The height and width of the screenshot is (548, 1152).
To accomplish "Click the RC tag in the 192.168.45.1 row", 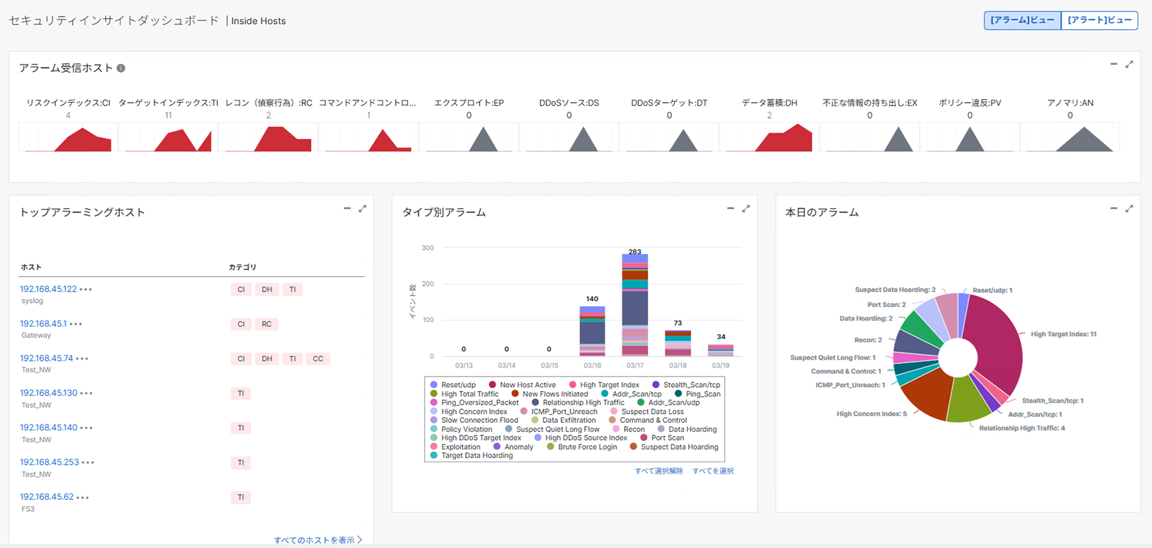I will point(267,324).
